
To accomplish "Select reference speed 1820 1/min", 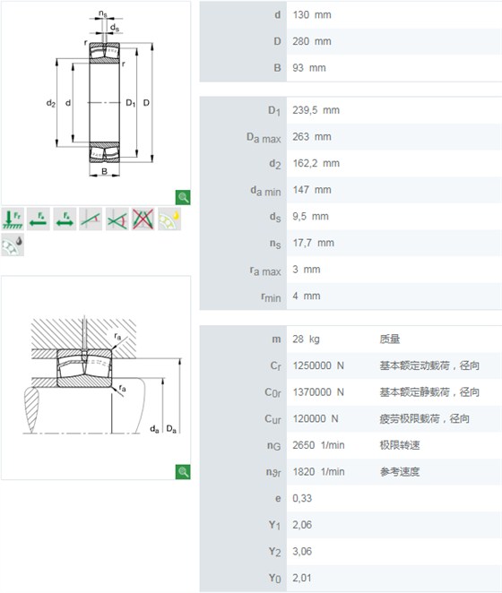I will (x=318, y=471).
